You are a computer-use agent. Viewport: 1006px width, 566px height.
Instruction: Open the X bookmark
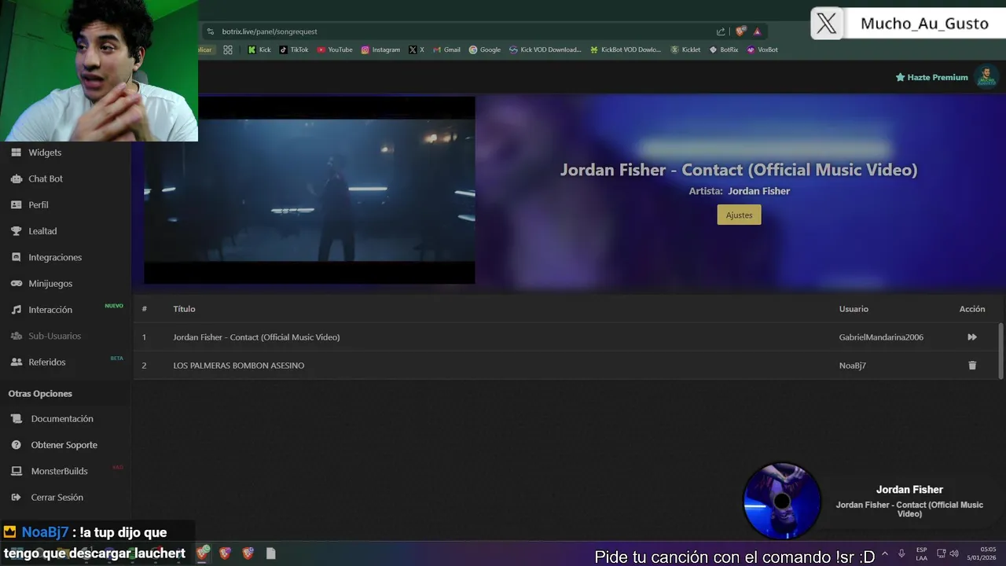pos(417,50)
